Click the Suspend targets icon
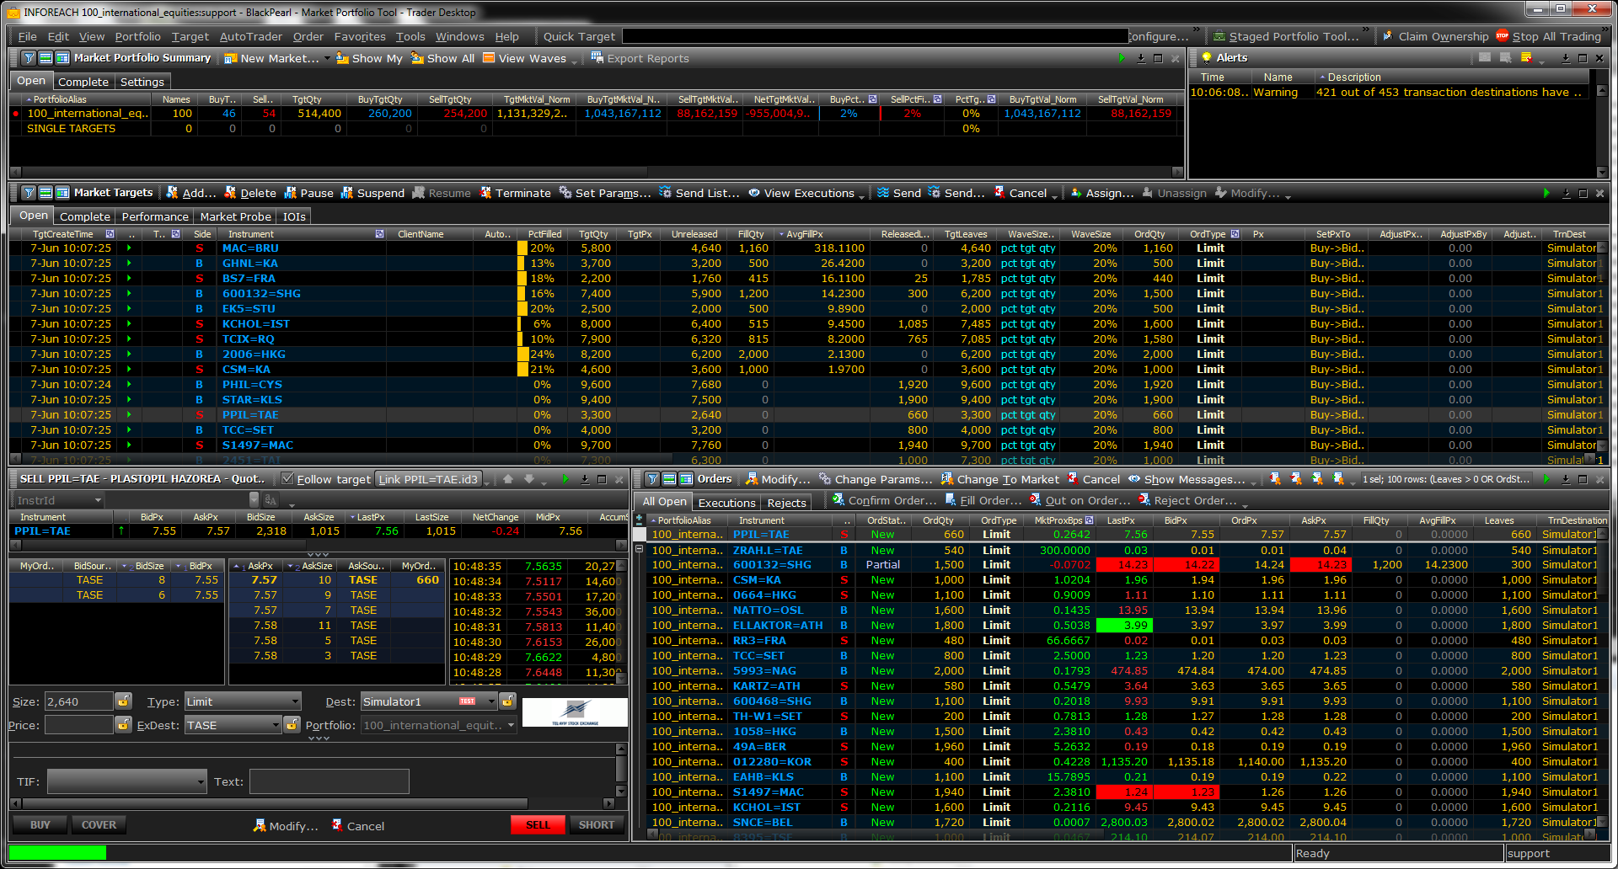Screen dimensions: 1618x869 pyautogui.click(x=346, y=193)
